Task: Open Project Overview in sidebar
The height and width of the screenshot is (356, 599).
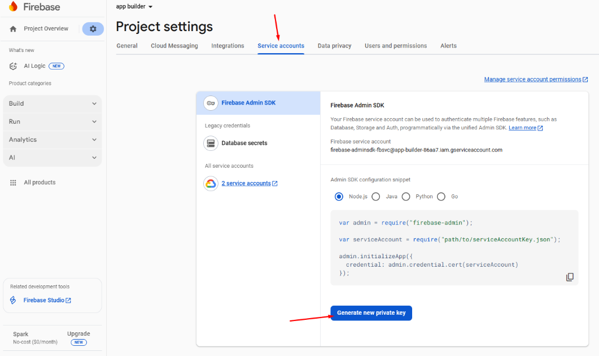Action: click(46, 29)
